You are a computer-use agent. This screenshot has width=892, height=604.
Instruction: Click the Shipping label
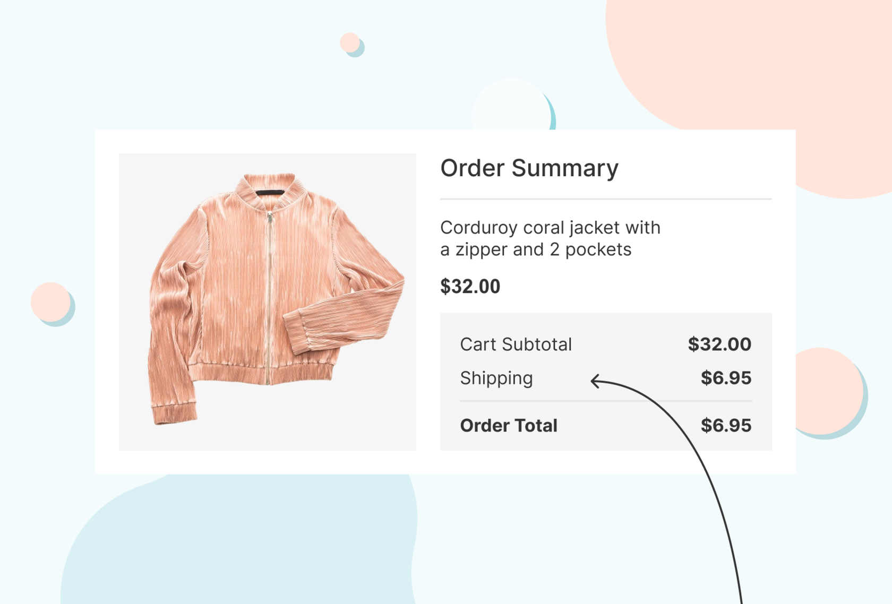496,378
